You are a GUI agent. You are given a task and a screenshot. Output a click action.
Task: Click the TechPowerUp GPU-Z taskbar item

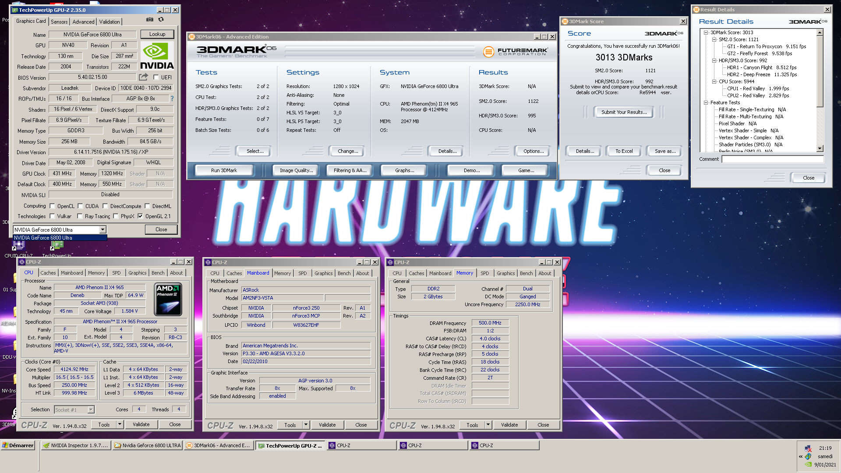click(290, 445)
